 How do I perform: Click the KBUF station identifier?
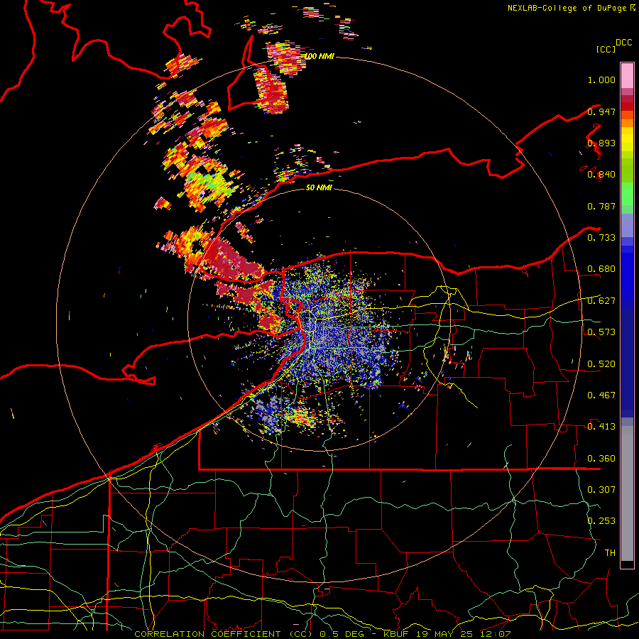tap(396, 634)
